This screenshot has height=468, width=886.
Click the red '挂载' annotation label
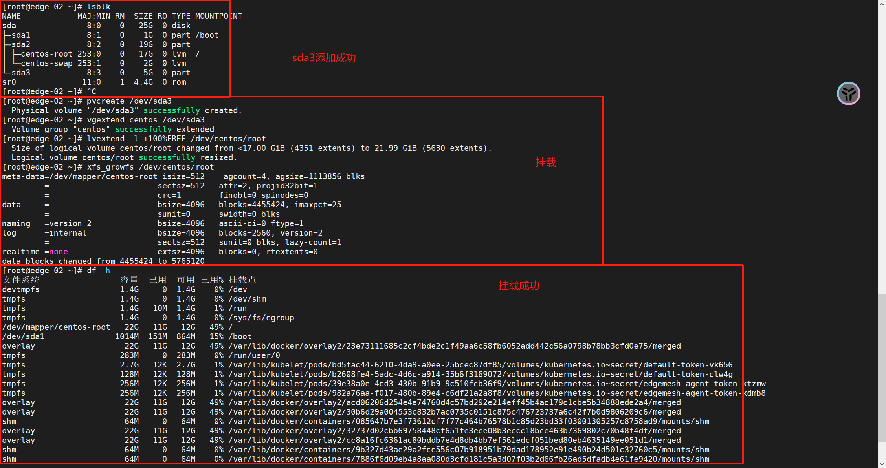coord(546,162)
